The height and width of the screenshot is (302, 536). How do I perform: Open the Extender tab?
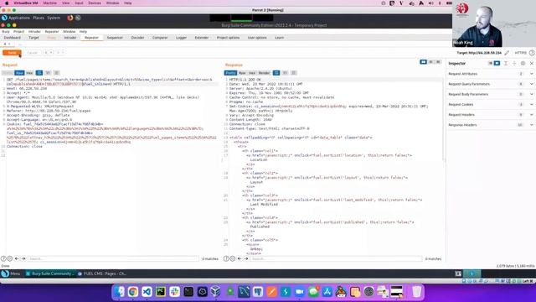pos(202,38)
